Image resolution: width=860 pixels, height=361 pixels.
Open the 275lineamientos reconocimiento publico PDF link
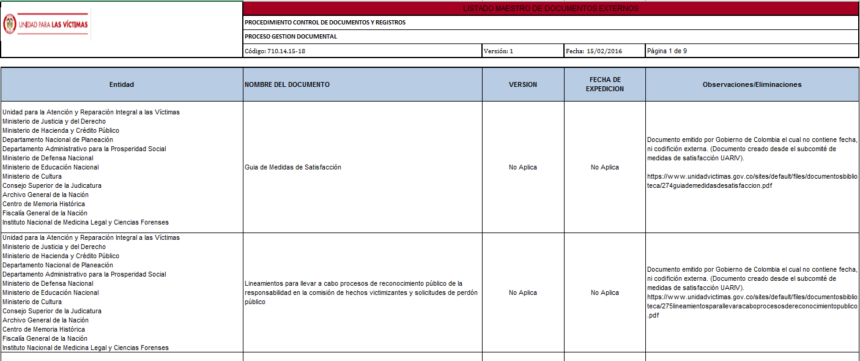pyautogui.click(x=752, y=306)
